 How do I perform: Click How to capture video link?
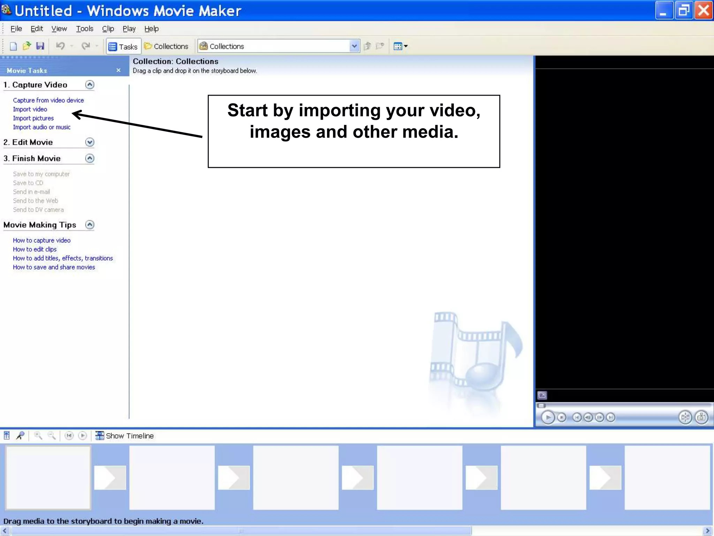[x=42, y=240]
